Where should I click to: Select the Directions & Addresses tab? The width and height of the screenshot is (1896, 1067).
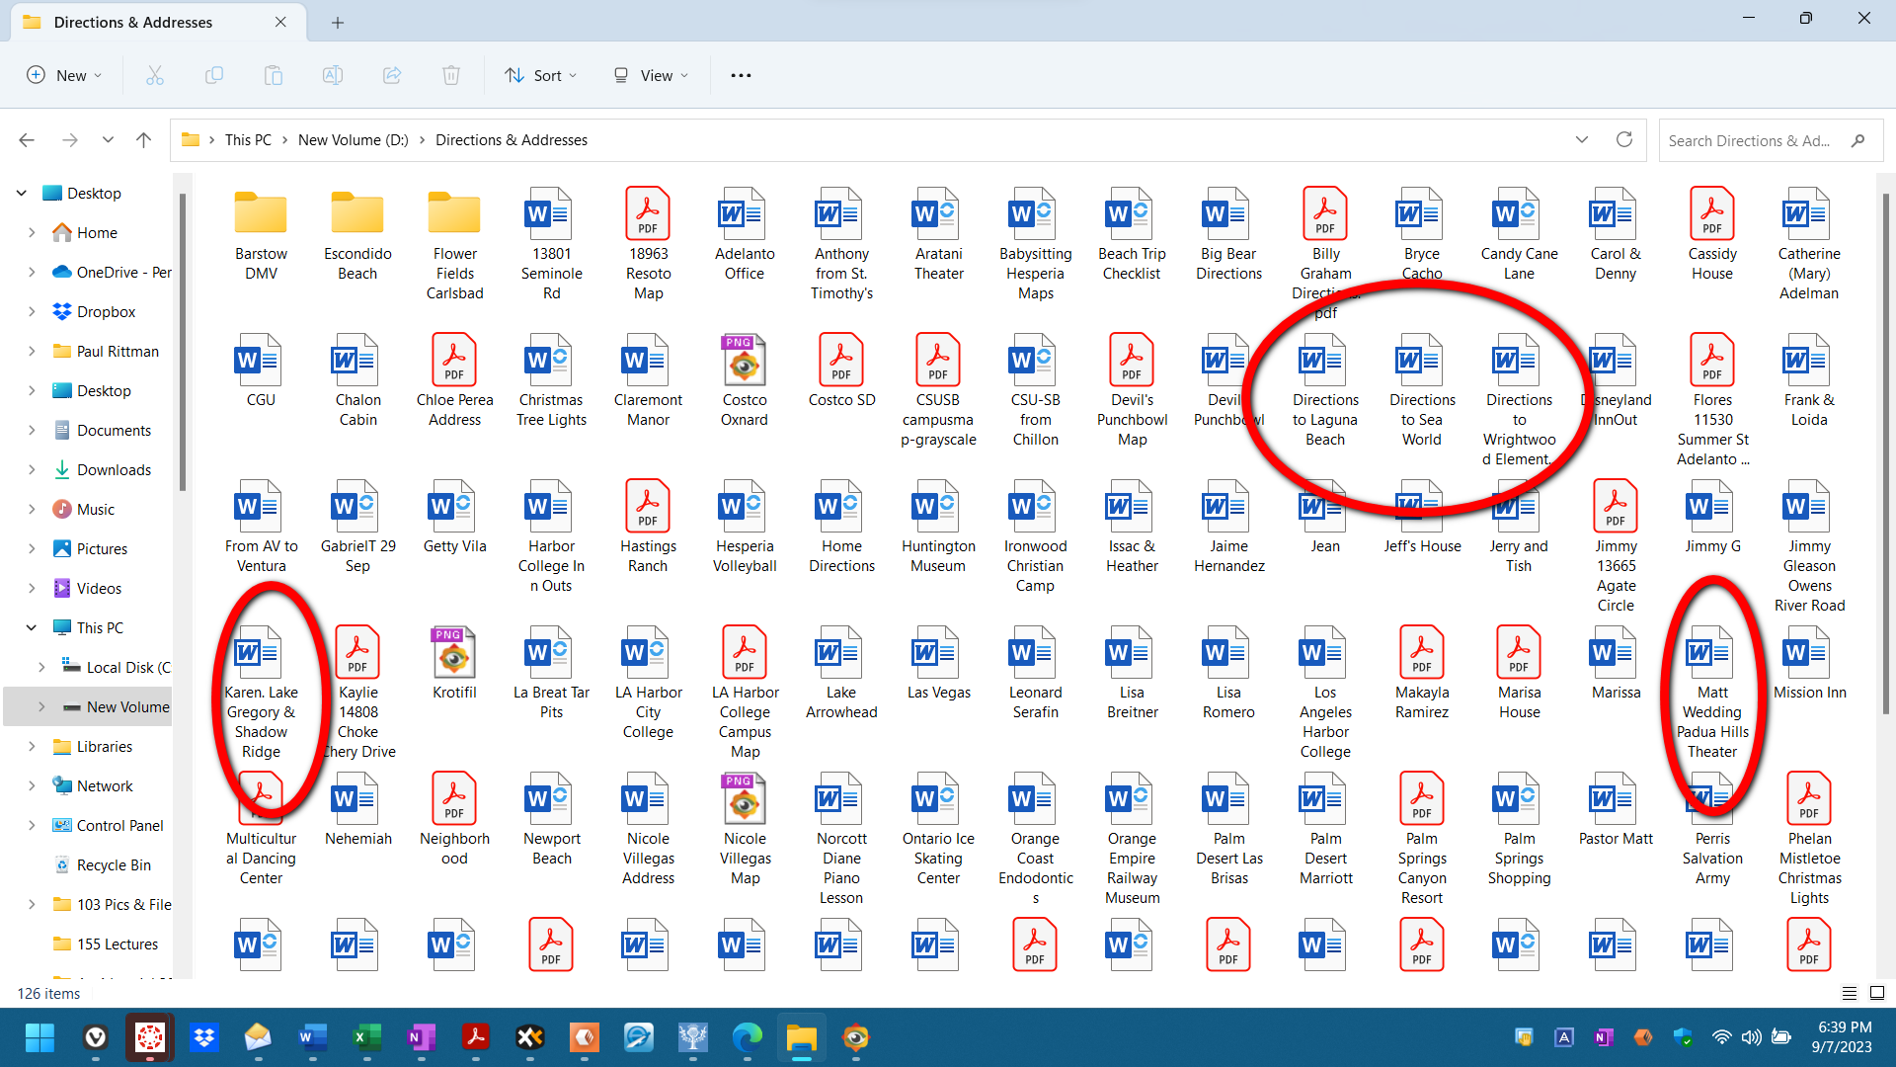coord(133,22)
